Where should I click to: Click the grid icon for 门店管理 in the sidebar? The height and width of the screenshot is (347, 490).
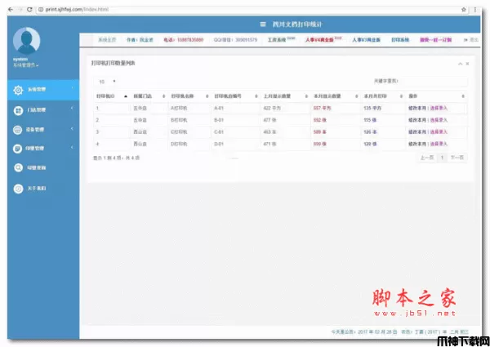(x=18, y=110)
